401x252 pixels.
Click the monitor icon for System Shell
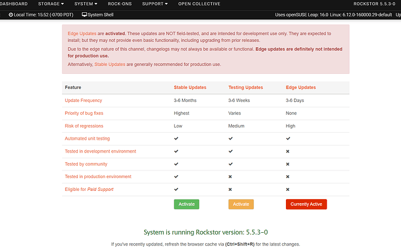[84, 15]
